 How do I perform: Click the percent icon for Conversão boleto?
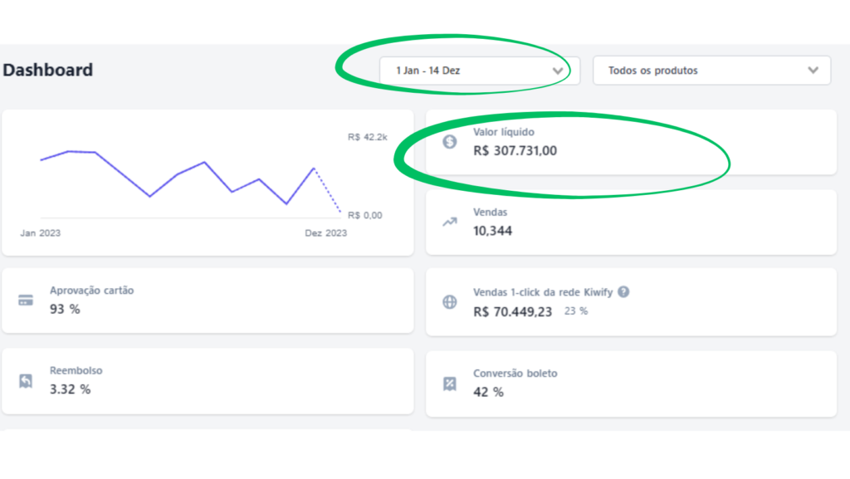(450, 384)
